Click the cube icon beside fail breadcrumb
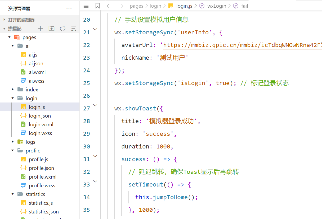This screenshot has width=322, height=219. (x=236, y=6)
